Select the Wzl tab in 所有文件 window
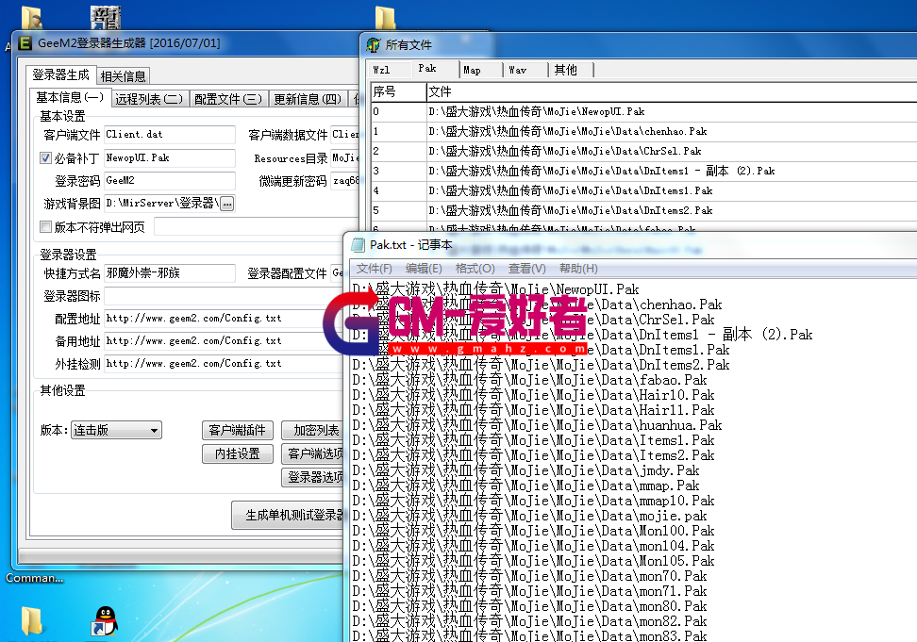Image resolution: width=917 pixels, height=642 pixels. tap(390, 70)
